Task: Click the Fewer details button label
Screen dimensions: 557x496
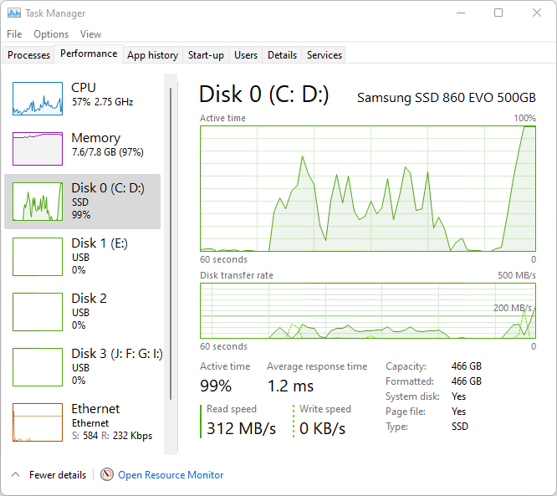Action: point(58,475)
